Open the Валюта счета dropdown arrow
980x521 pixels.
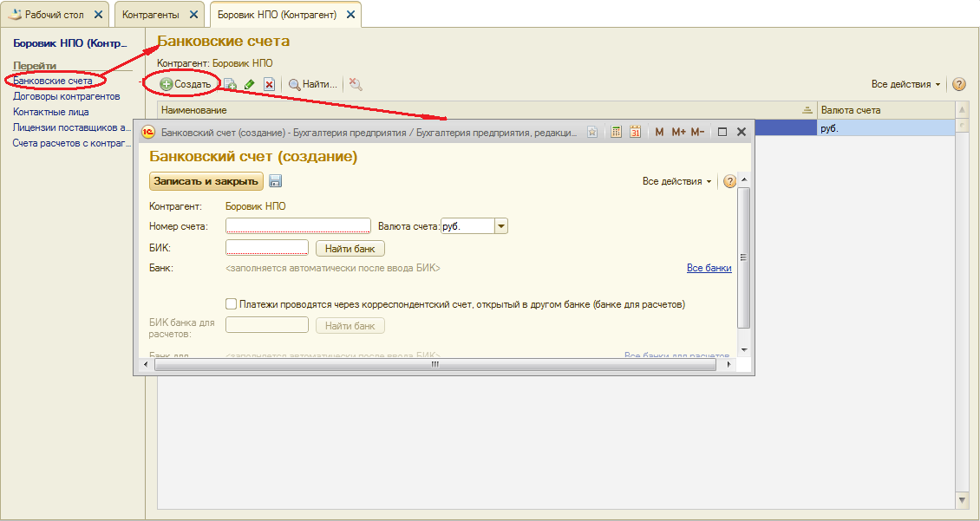[x=501, y=226]
